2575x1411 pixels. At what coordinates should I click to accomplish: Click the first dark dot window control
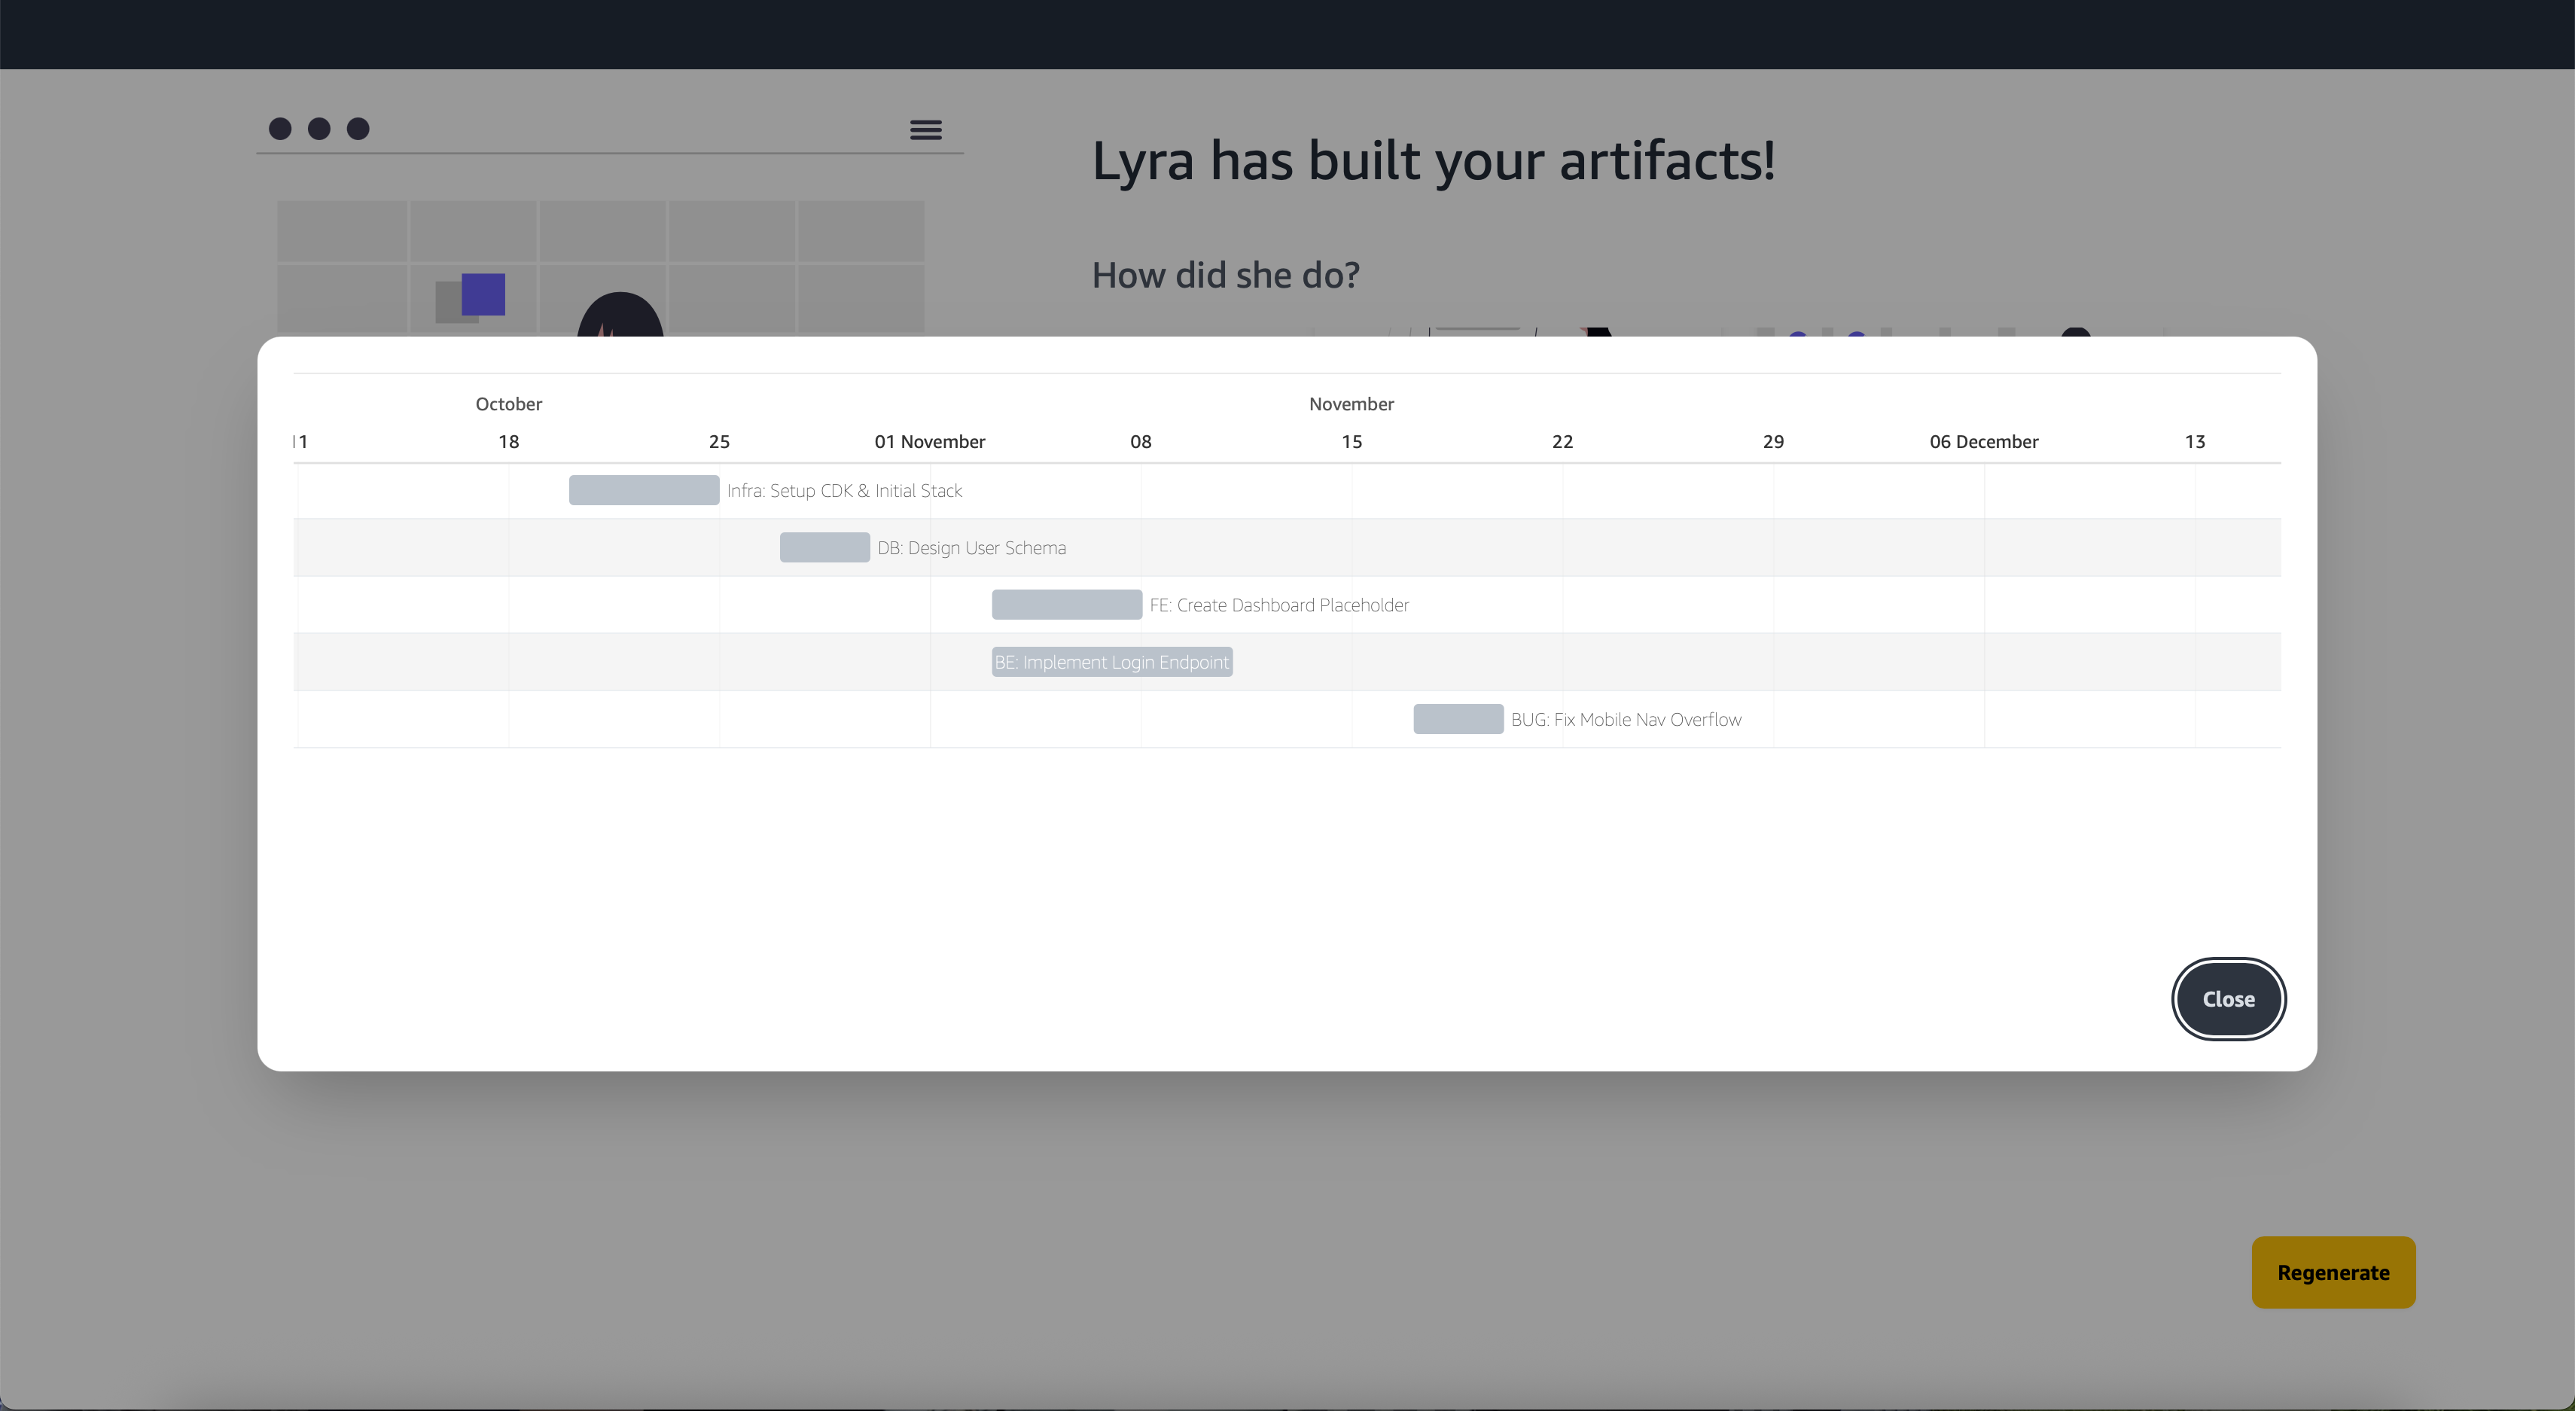[x=280, y=129]
